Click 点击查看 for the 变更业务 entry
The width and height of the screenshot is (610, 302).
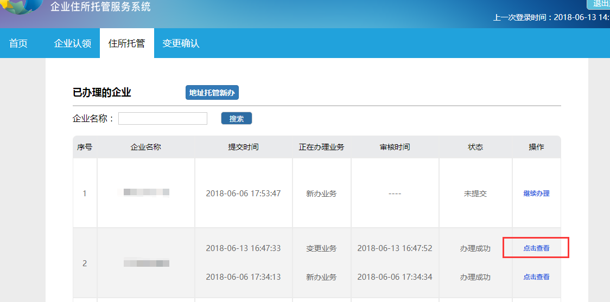[x=536, y=248]
